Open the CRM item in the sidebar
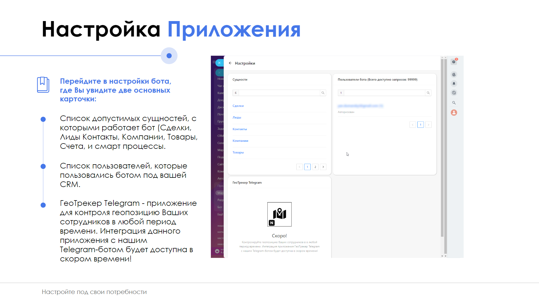539x303 pixels. (x=221, y=136)
